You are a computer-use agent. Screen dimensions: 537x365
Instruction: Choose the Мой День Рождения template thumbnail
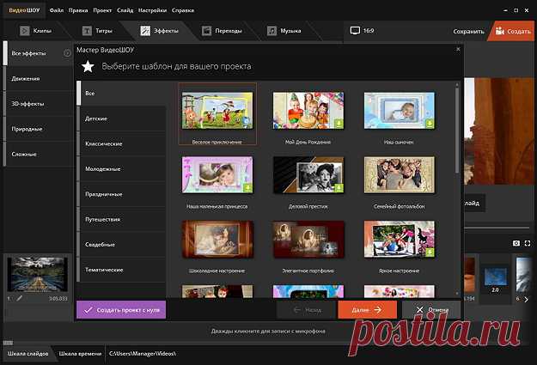tap(308, 110)
